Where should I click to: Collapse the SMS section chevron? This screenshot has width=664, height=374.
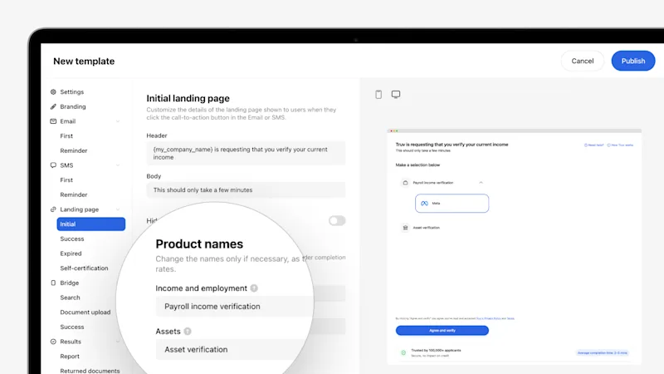pyautogui.click(x=118, y=165)
